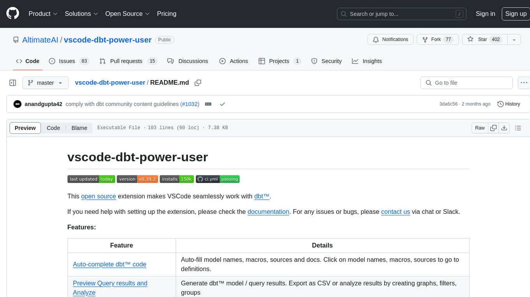Open the Actions tab
The width and height of the screenshot is (530, 297).
[233, 61]
